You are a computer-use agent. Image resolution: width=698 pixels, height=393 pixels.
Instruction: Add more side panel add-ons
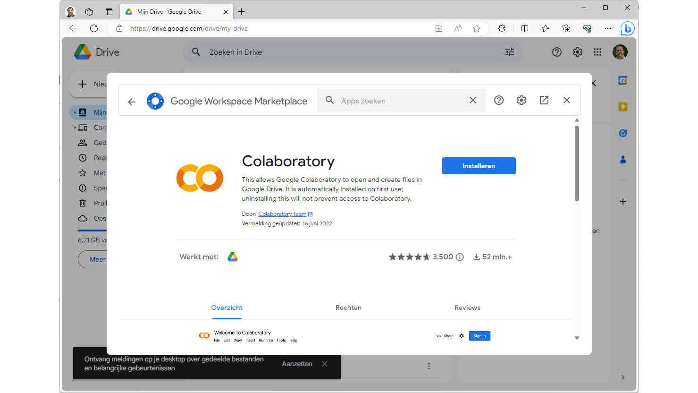pos(623,202)
